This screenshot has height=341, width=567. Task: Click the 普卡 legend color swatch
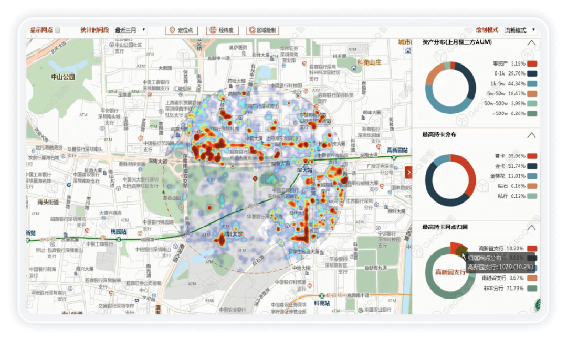click(532, 156)
